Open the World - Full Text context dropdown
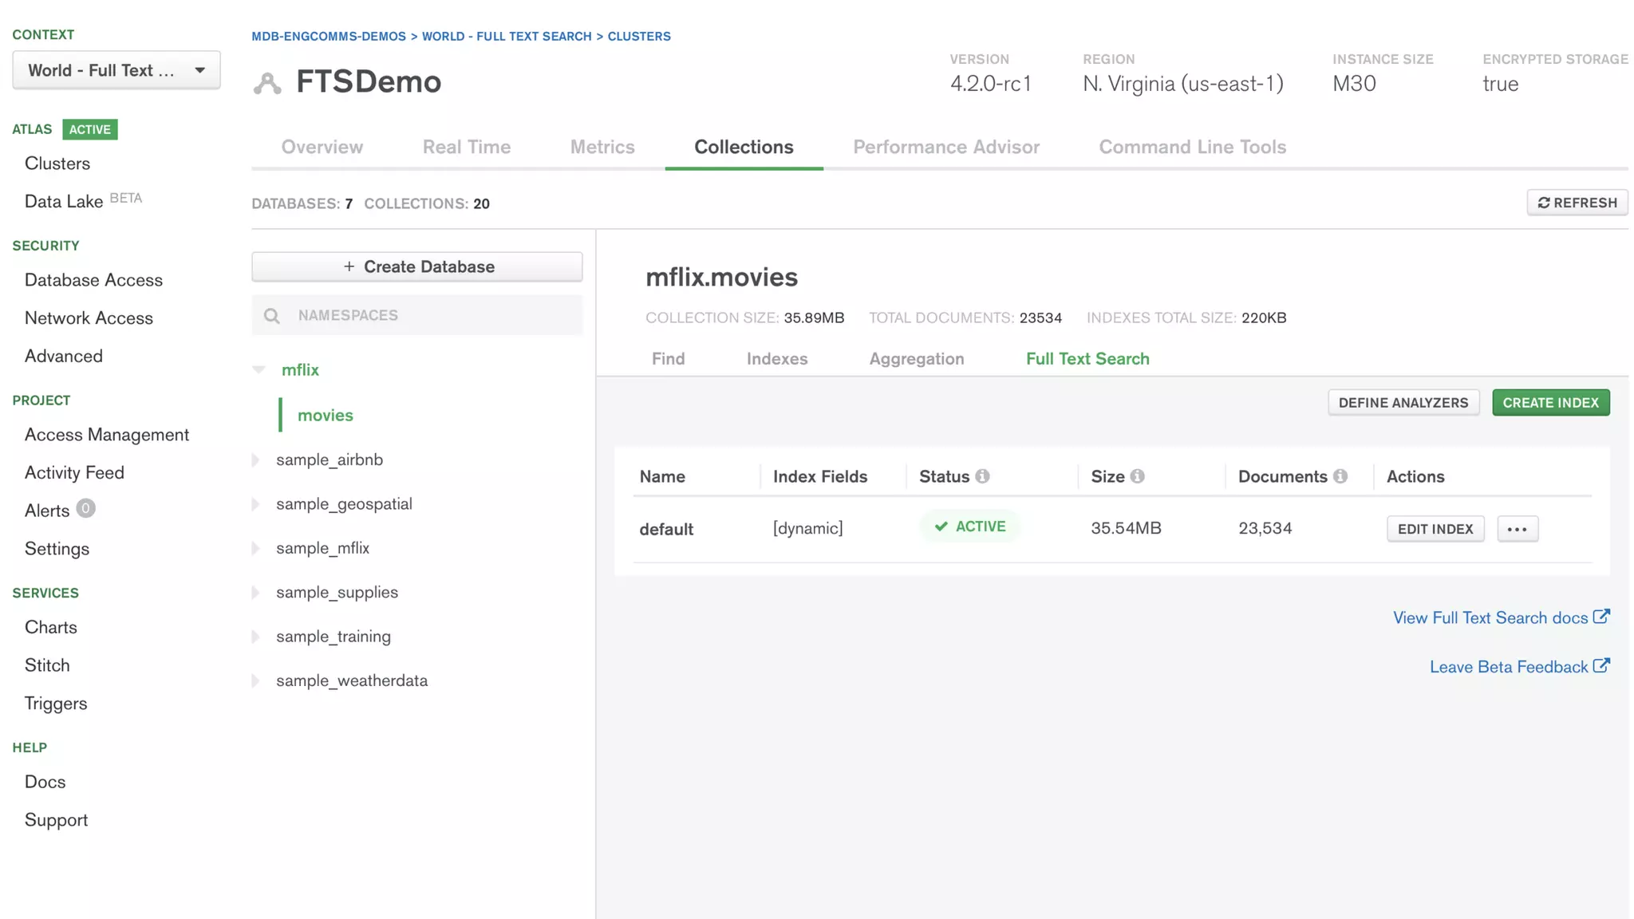This screenshot has width=1634, height=919. tap(116, 70)
